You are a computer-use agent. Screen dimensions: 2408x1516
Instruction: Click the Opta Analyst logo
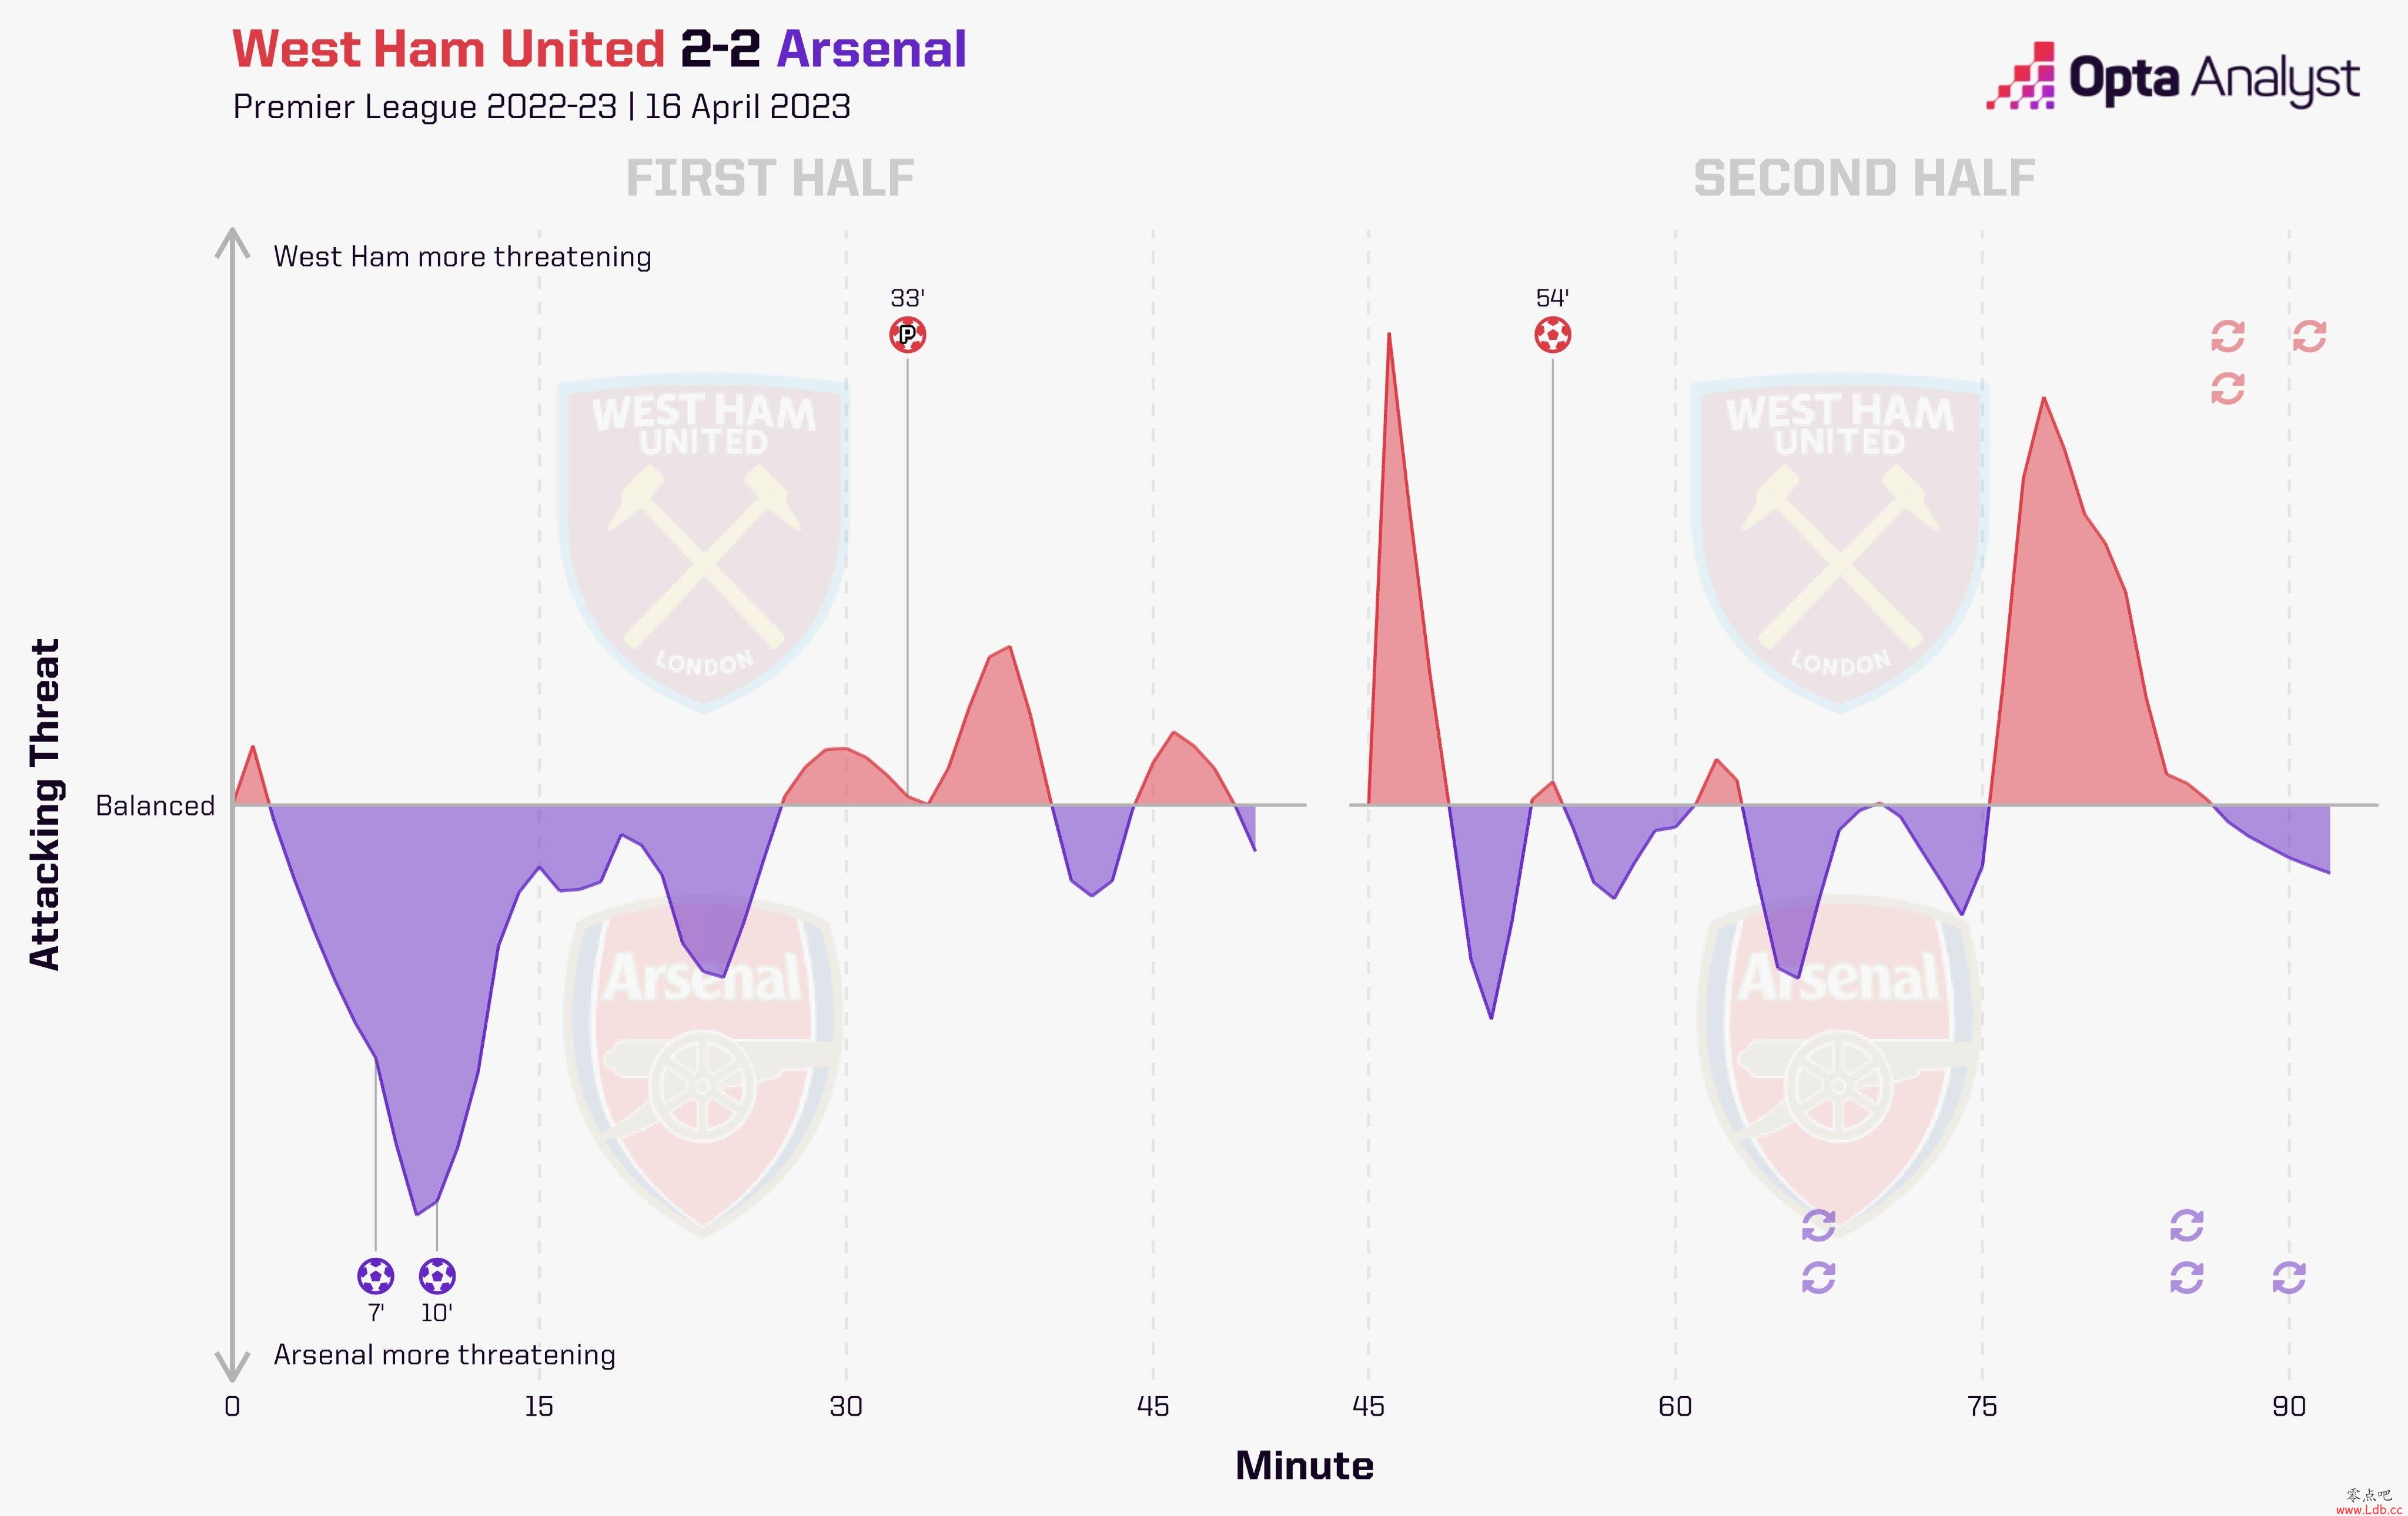2173,76
